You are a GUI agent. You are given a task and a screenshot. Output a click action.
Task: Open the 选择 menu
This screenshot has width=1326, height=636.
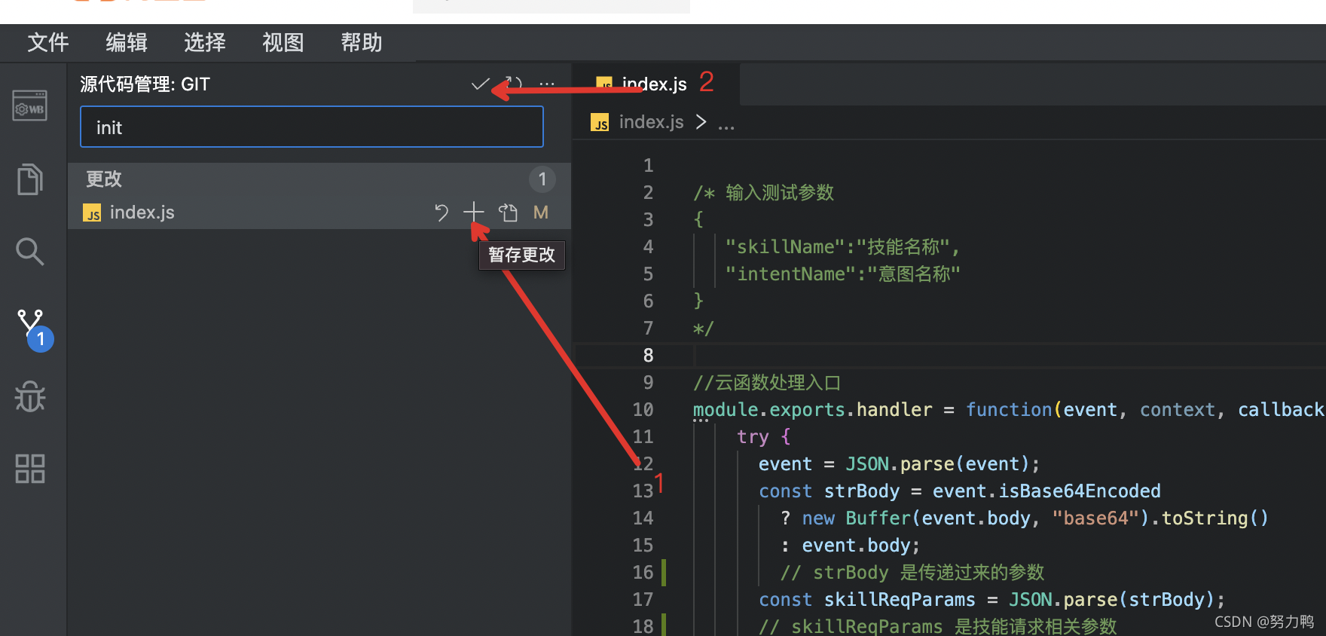pos(205,42)
